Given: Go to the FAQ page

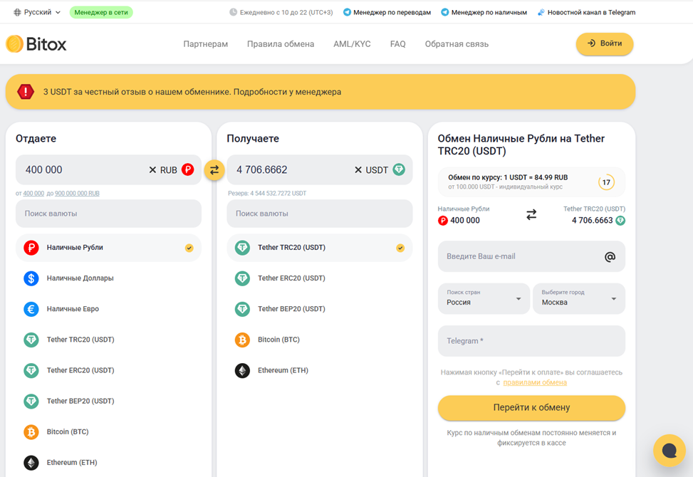Looking at the screenshot, I should tap(397, 44).
